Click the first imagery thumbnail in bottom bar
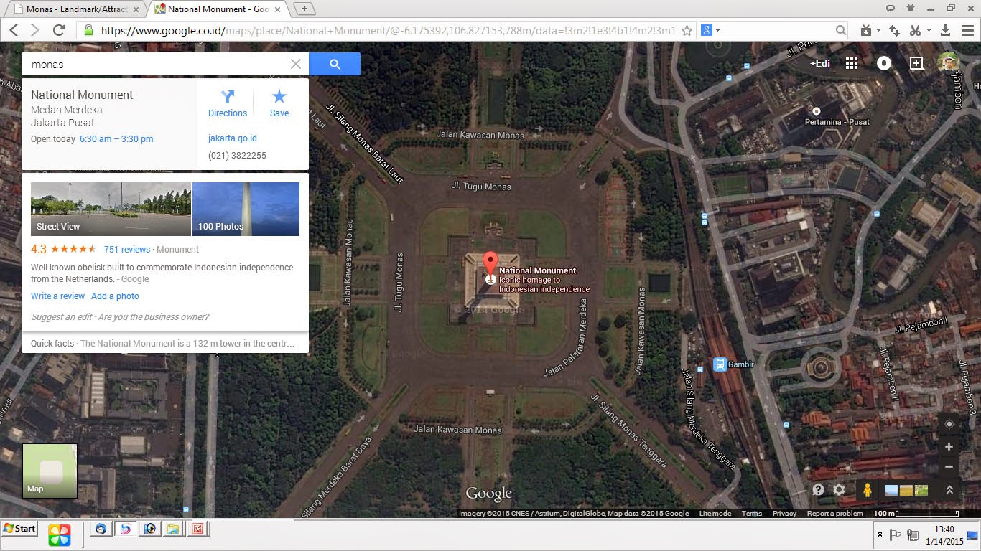 (x=891, y=491)
